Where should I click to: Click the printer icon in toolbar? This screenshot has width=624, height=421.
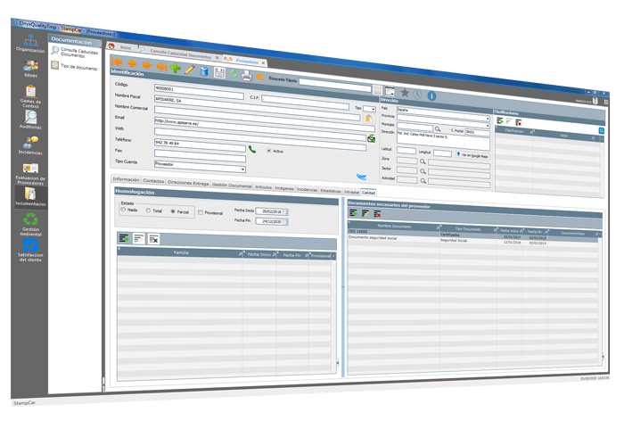click(246, 74)
